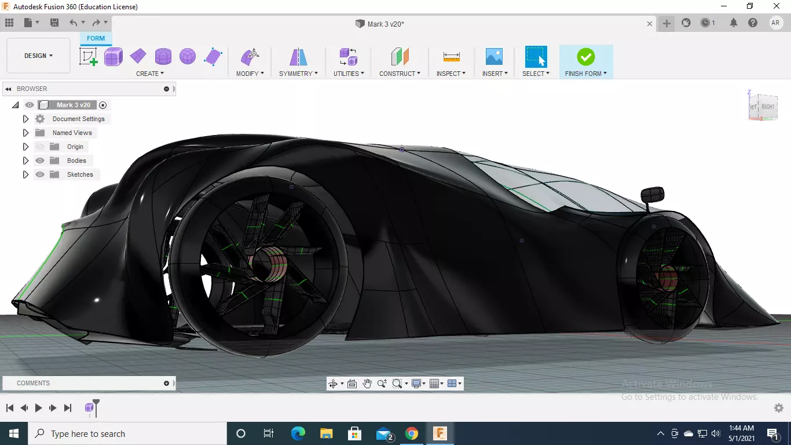The width and height of the screenshot is (791, 445).
Task: Hide the Bodies folder
Action: point(40,161)
